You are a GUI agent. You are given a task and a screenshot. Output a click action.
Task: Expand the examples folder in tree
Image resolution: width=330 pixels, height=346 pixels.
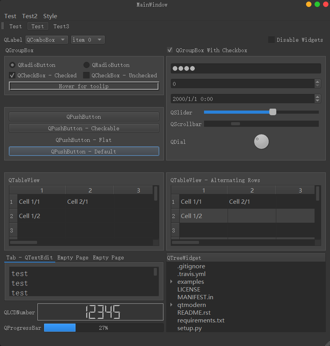pyautogui.click(x=172, y=282)
